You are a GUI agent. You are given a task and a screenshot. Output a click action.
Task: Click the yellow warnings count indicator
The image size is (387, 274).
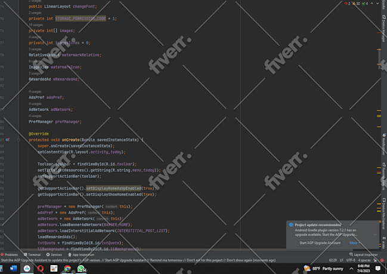click(x=354, y=4)
